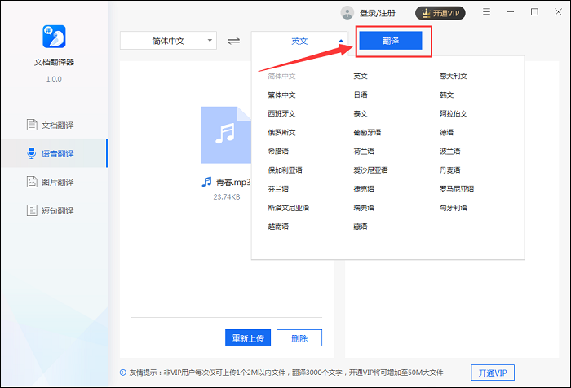Switch to the 文档翻译 sidebar label

pyautogui.click(x=58, y=126)
